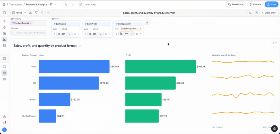The height and width of the screenshot is (134, 280).
Task: Open the Bar chart type dropdown in Profit pane
Action: point(95,34)
